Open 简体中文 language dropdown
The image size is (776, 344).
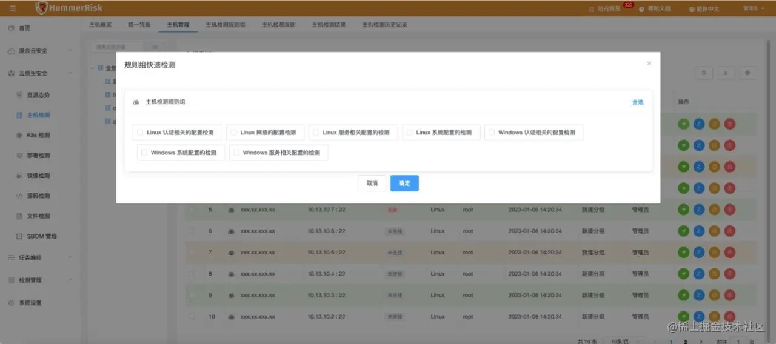703,9
